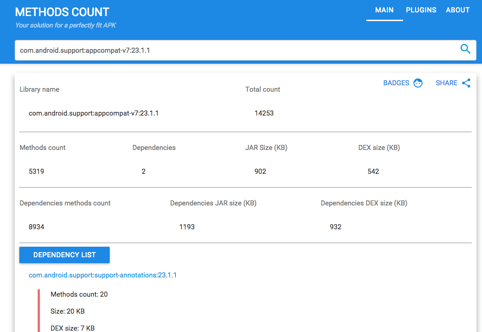This screenshot has height=332, width=482.
Task: Go to the ABOUT tab
Action: (x=458, y=10)
